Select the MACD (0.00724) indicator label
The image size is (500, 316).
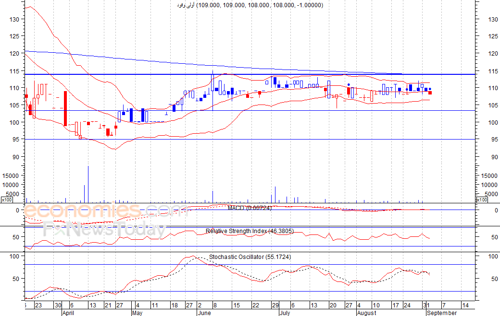point(250,208)
